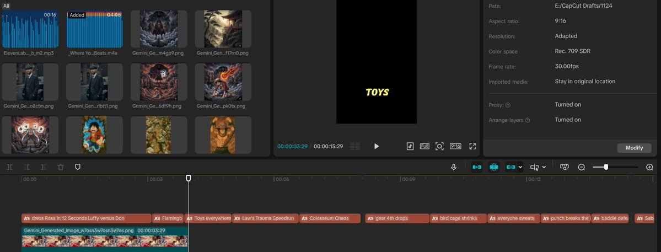Click the 00:06 mark on timeline ruler

(282, 179)
